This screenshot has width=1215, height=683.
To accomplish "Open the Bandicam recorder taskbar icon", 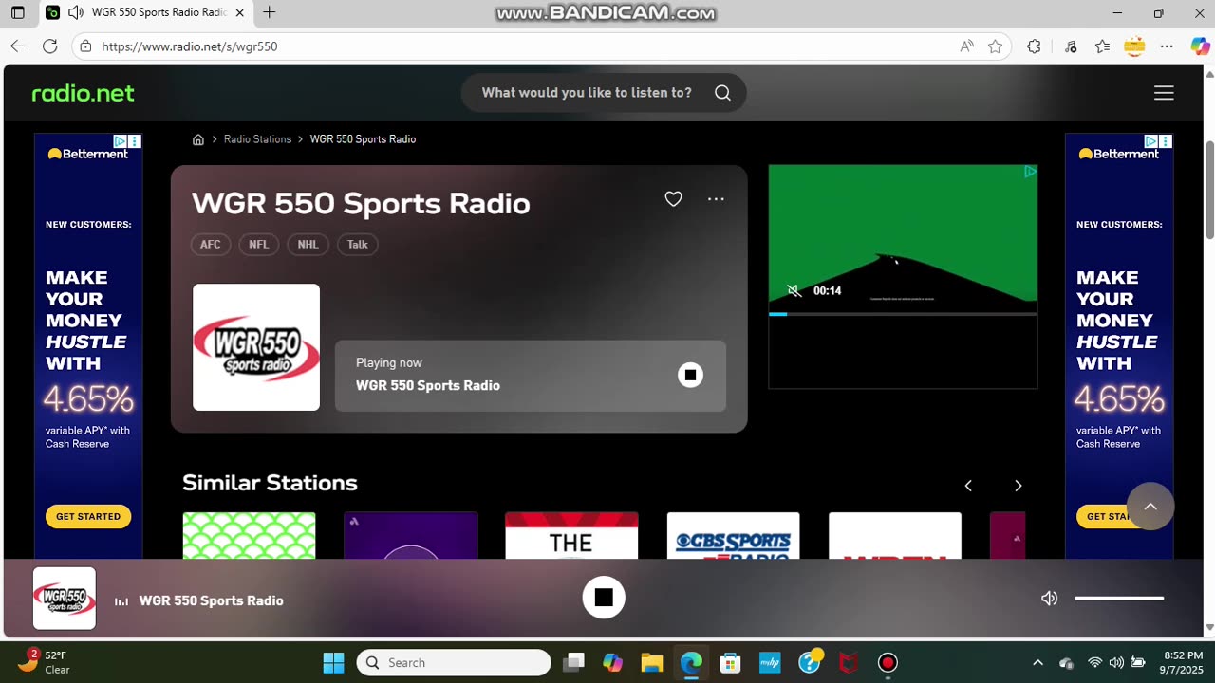I will coord(888,662).
